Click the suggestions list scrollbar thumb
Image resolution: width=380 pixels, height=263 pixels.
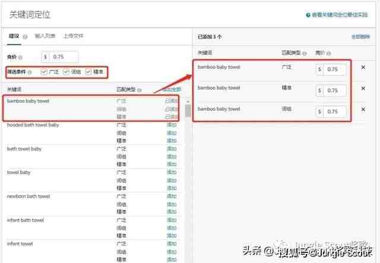click(x=188, y=111)
